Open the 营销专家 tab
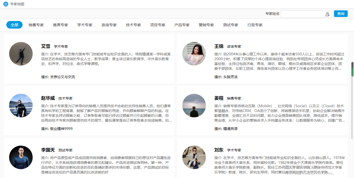Viewport: 354px width, 178px height. click(x=206, y=25)
